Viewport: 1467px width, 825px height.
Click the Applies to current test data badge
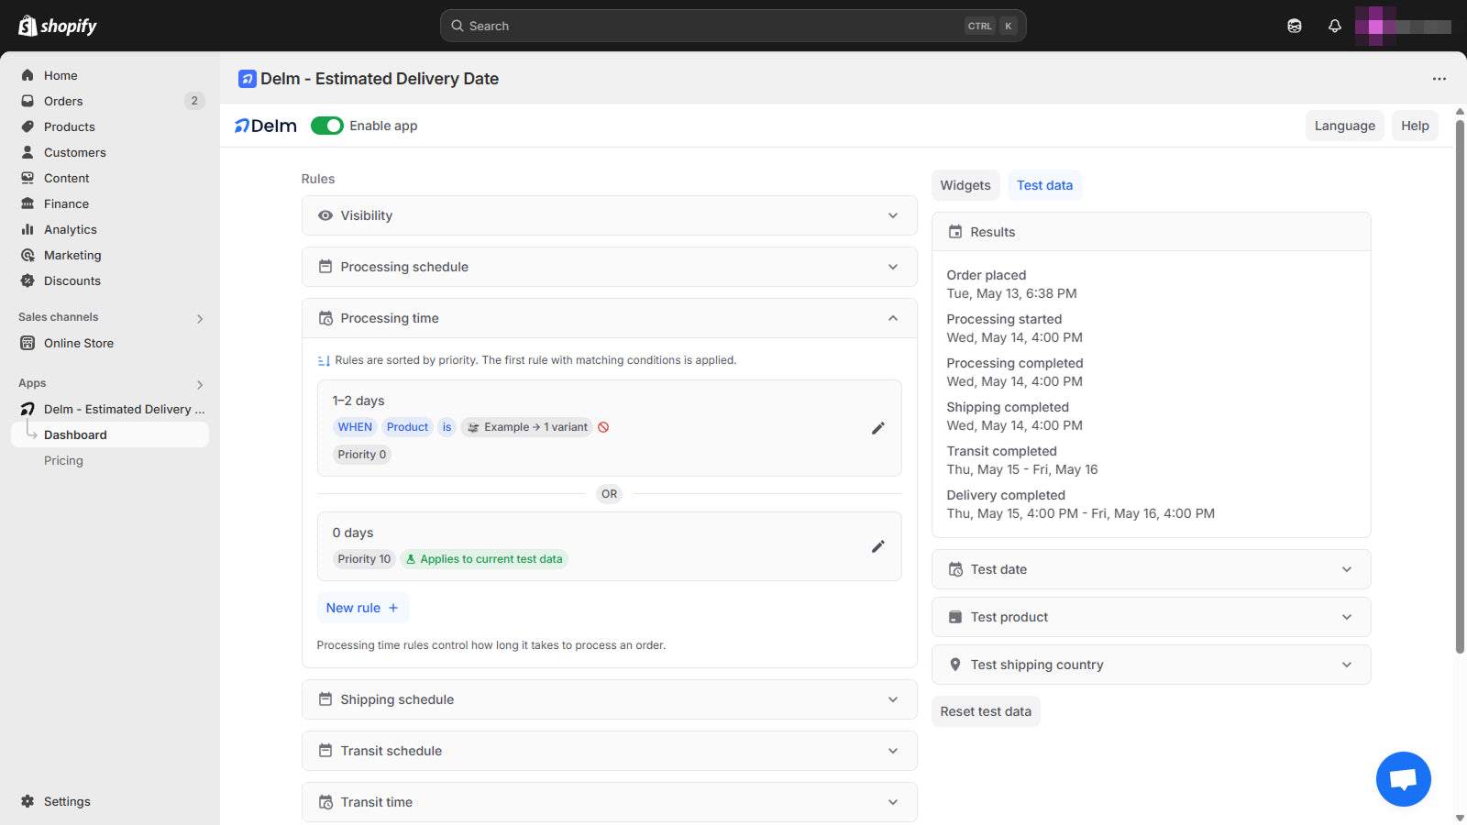(x=484, y=559)
